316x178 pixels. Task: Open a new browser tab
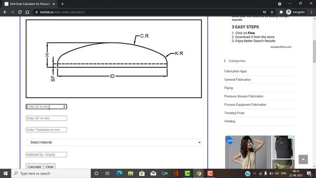[63, 4]
